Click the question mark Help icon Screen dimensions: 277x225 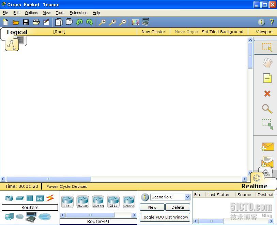272,22
